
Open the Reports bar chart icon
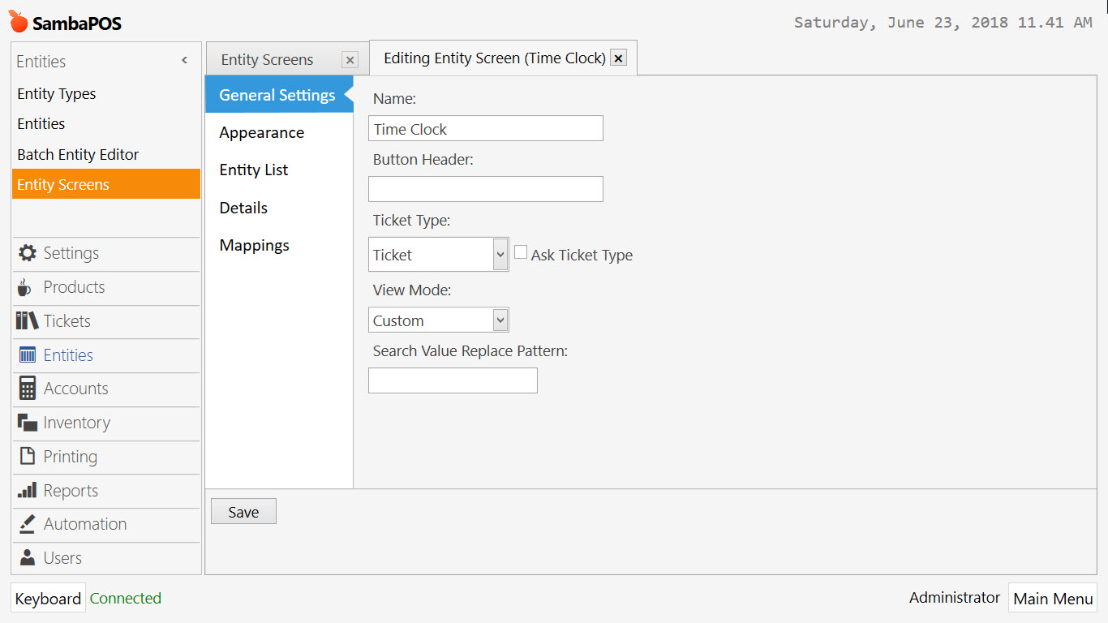(25, 490)
